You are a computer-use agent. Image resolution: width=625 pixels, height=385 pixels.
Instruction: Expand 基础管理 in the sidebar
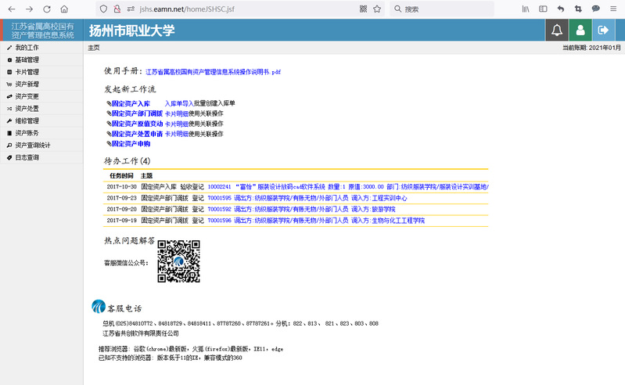(x=27, y=59)
